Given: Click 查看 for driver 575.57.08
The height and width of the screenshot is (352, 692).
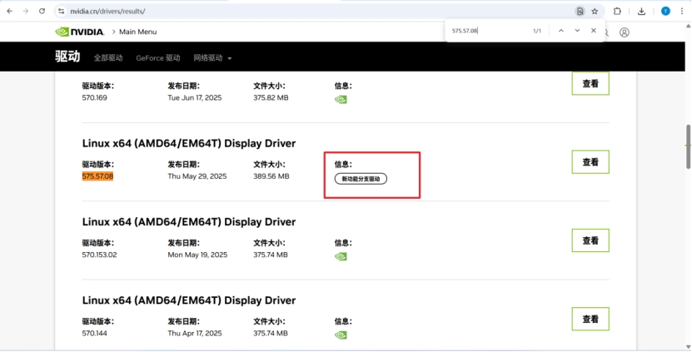Looking at the screenshot, I should tap(590, 162).
